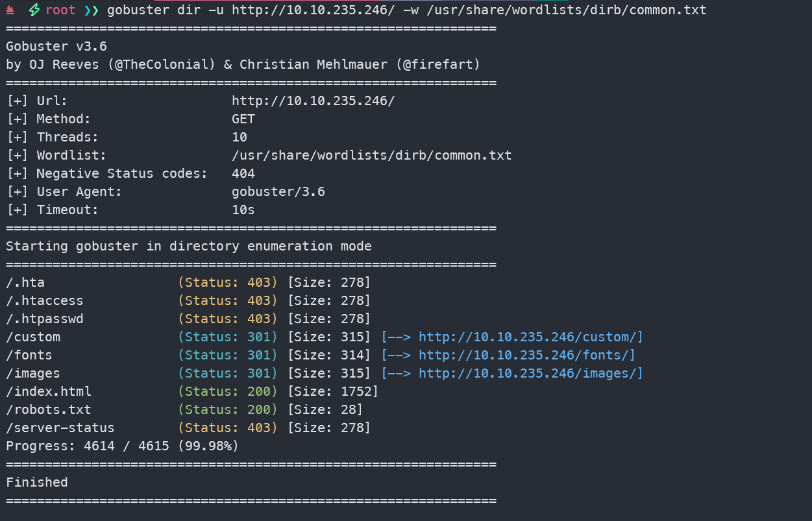Image resolution: width=812 pixels, height=521 pixels.
Task: Select the /robots.txt result entry
Action: point(49,409)
